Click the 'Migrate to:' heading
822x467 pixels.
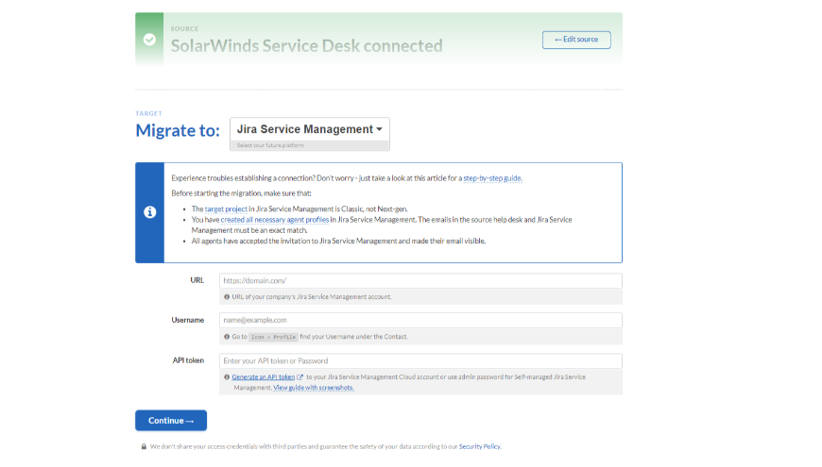tap(178, 130)
